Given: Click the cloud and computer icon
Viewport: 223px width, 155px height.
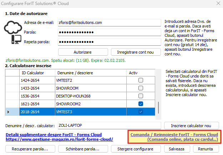Looking at the screenshot, I should [13, 32].
